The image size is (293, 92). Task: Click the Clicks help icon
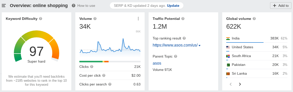coord(91,67)
